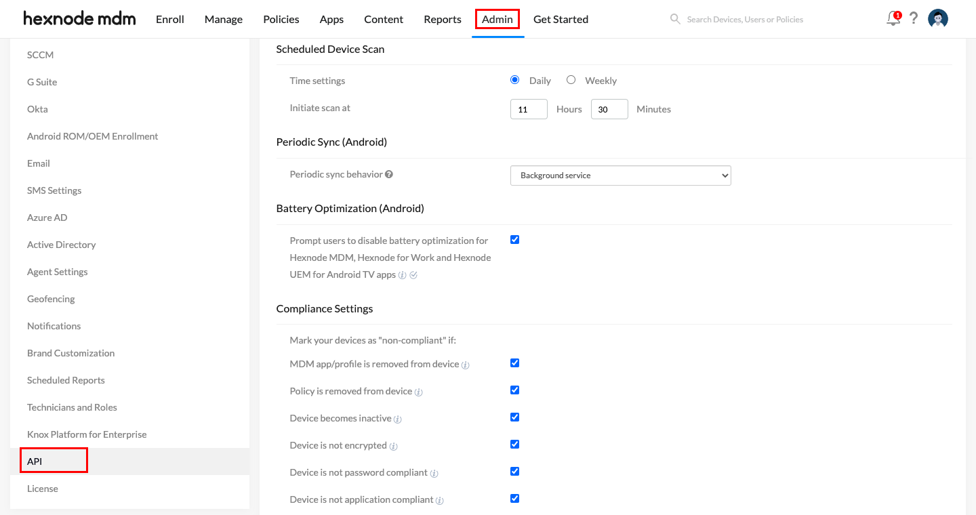Select the Weekly radio button
The height and width of the screenshot is (515, 976).
tap(571, 80)
